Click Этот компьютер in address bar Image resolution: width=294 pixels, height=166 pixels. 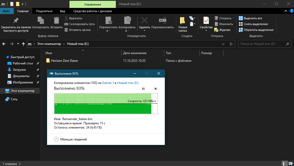point(49,44)
